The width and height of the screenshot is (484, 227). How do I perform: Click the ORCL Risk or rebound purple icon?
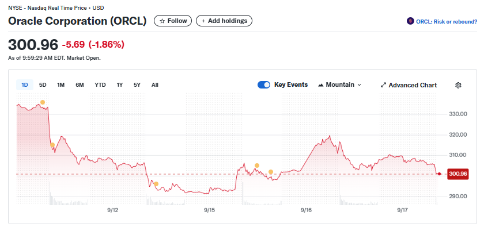pos(410,21)
